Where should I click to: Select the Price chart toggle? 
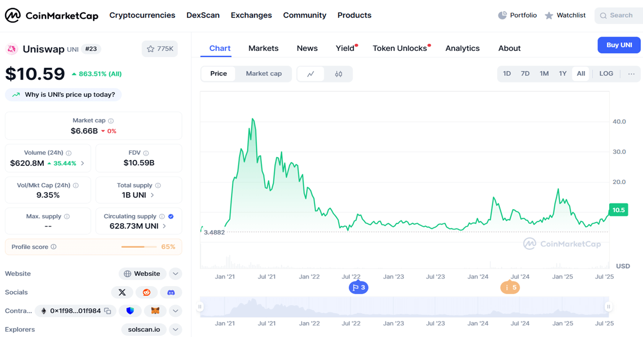(219, 74)
